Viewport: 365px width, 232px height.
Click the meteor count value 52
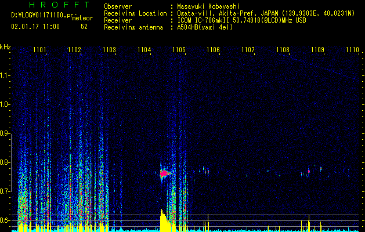pos(84,27)
